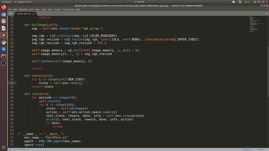
Task: Go to next tab with right arrow
Action: 11,13
